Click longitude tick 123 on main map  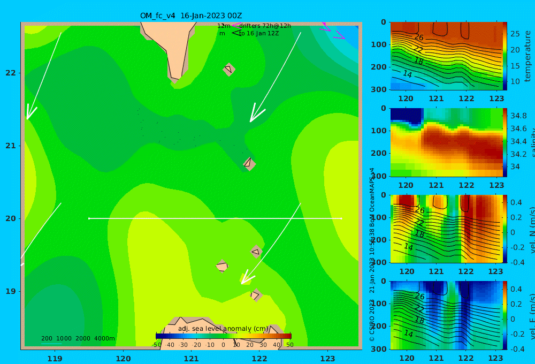[327, 359]
